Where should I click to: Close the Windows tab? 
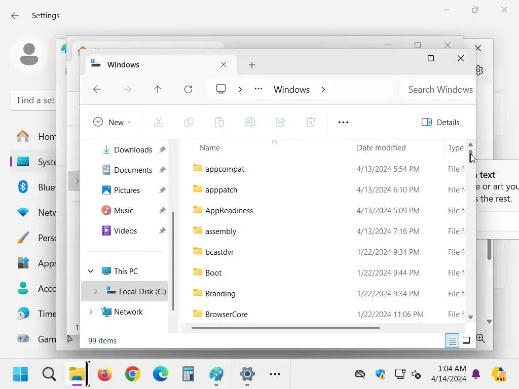(x=224, y=64)
